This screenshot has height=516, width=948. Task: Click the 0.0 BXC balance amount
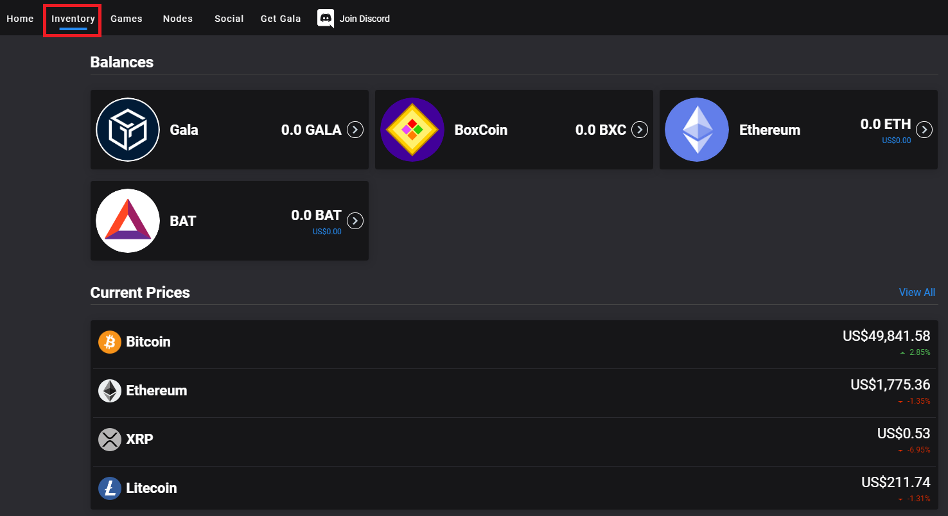[x=601, y=130]
